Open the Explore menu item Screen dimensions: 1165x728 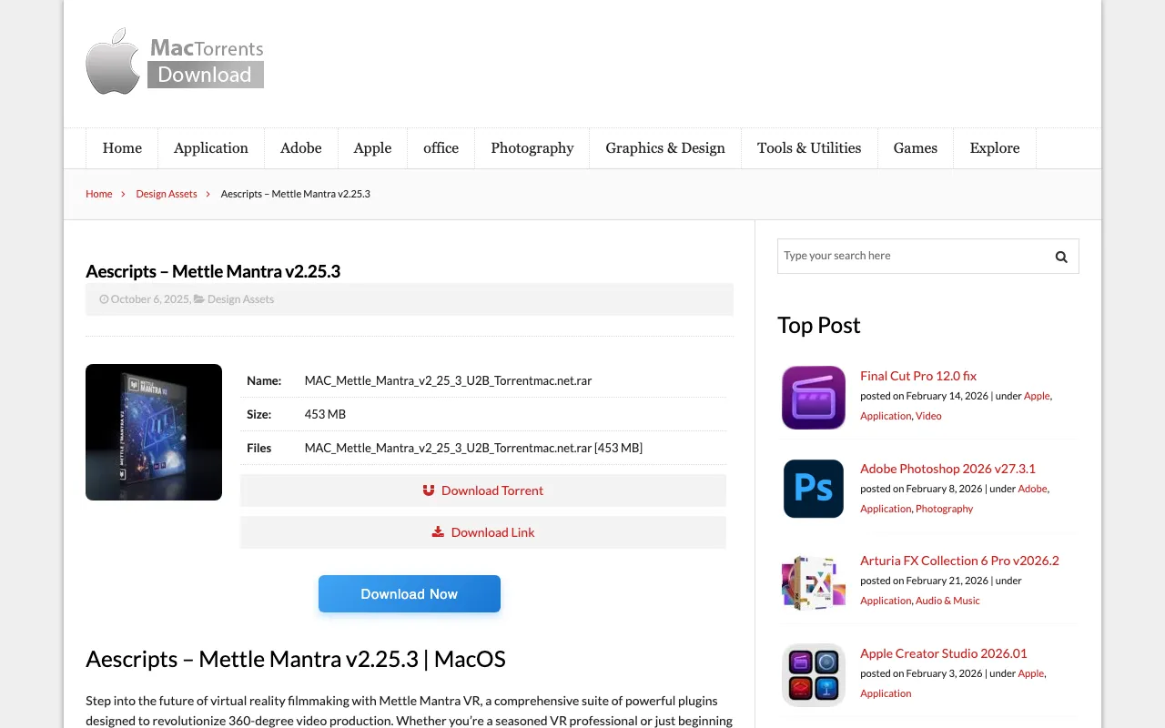(994, 148)
